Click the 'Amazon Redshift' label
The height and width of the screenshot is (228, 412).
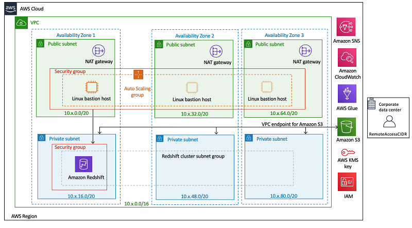click(x=86, y=178)
